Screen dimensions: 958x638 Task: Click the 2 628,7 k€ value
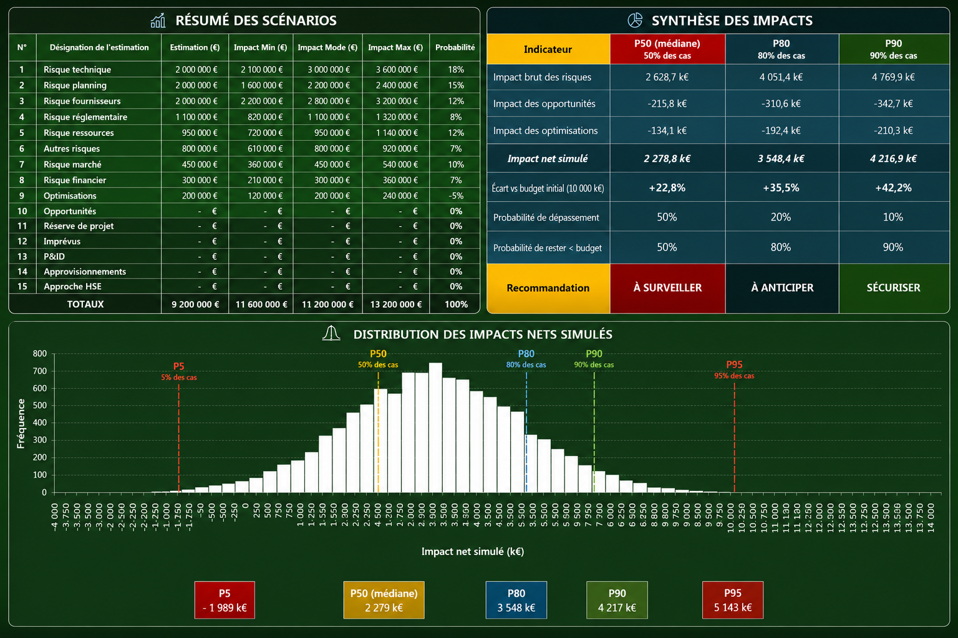[667, 77]
